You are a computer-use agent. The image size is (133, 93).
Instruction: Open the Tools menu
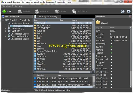coord(14,6)
